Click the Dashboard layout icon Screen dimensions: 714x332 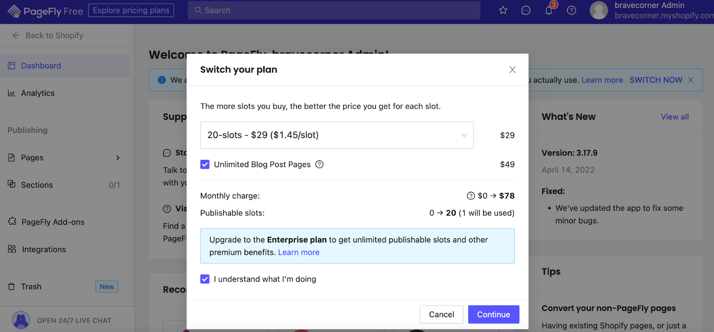(12, 66)
